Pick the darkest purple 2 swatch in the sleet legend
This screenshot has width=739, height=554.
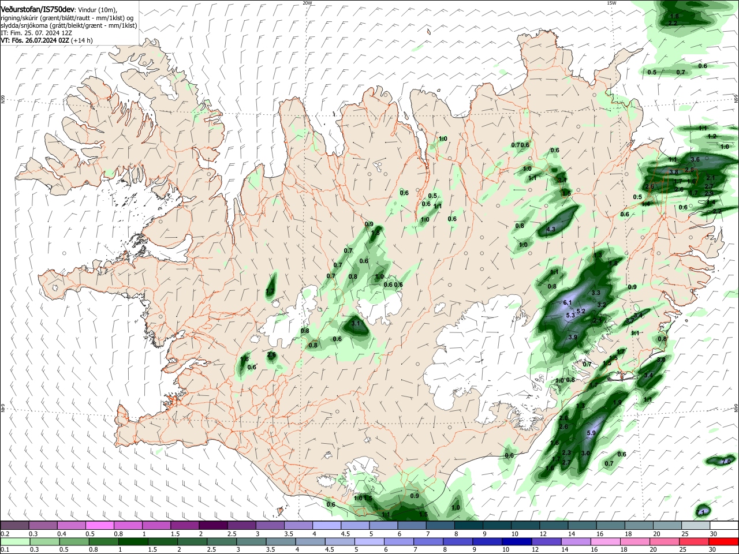point(213,525)
